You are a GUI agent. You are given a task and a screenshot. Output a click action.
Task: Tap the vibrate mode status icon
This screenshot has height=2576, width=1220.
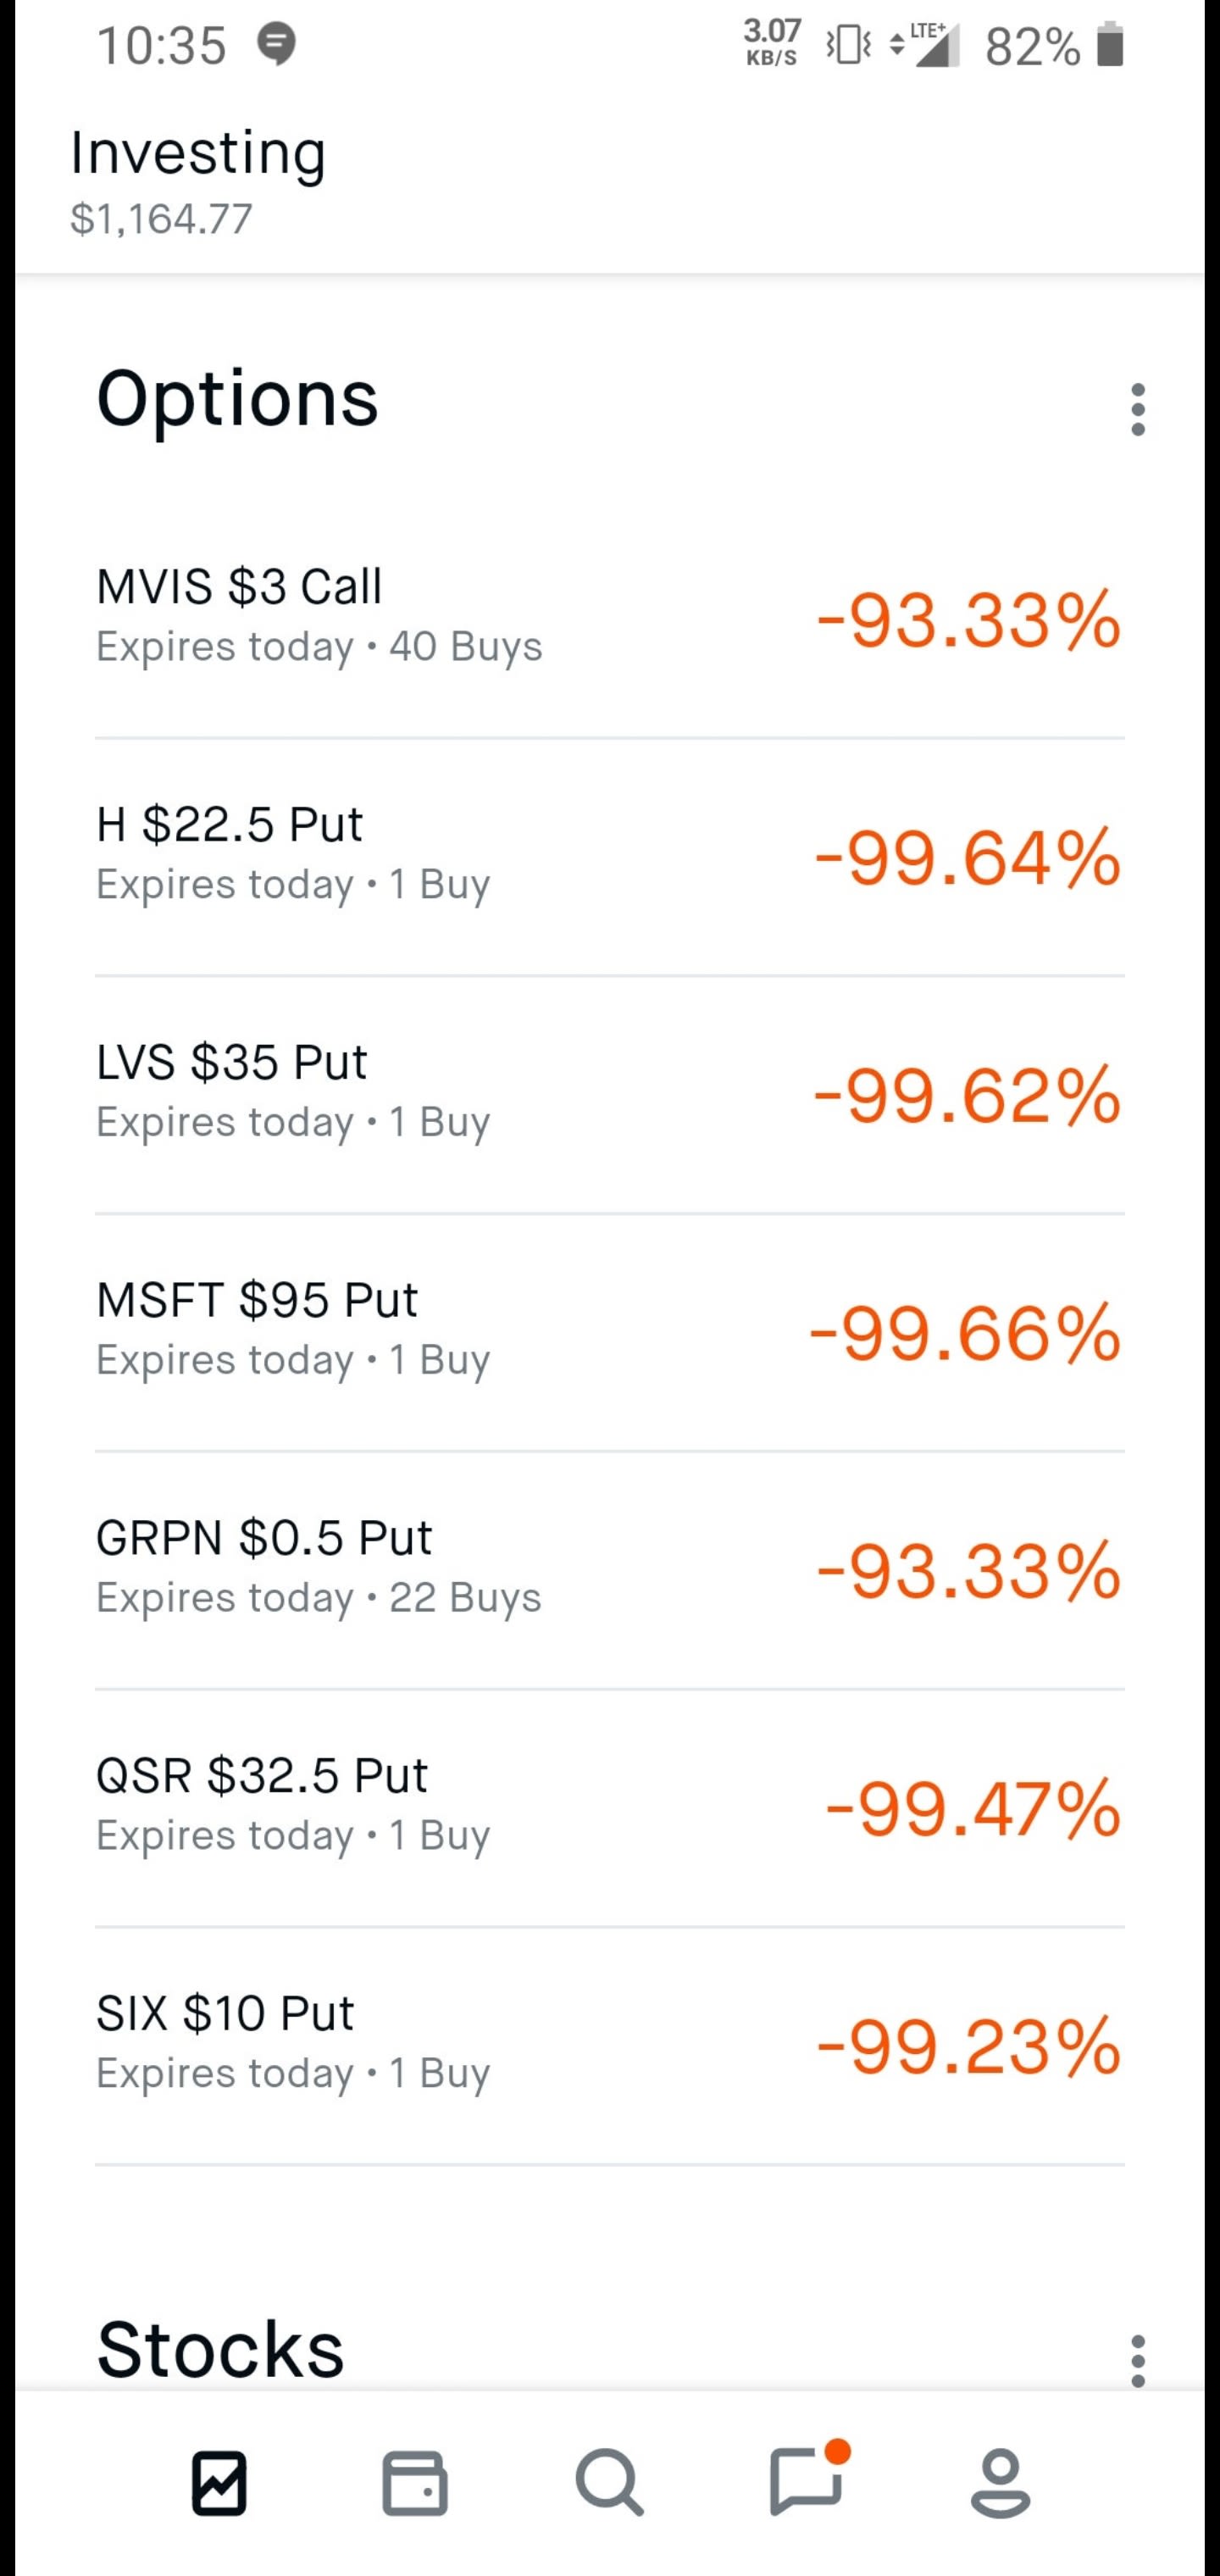pos(849,45)
